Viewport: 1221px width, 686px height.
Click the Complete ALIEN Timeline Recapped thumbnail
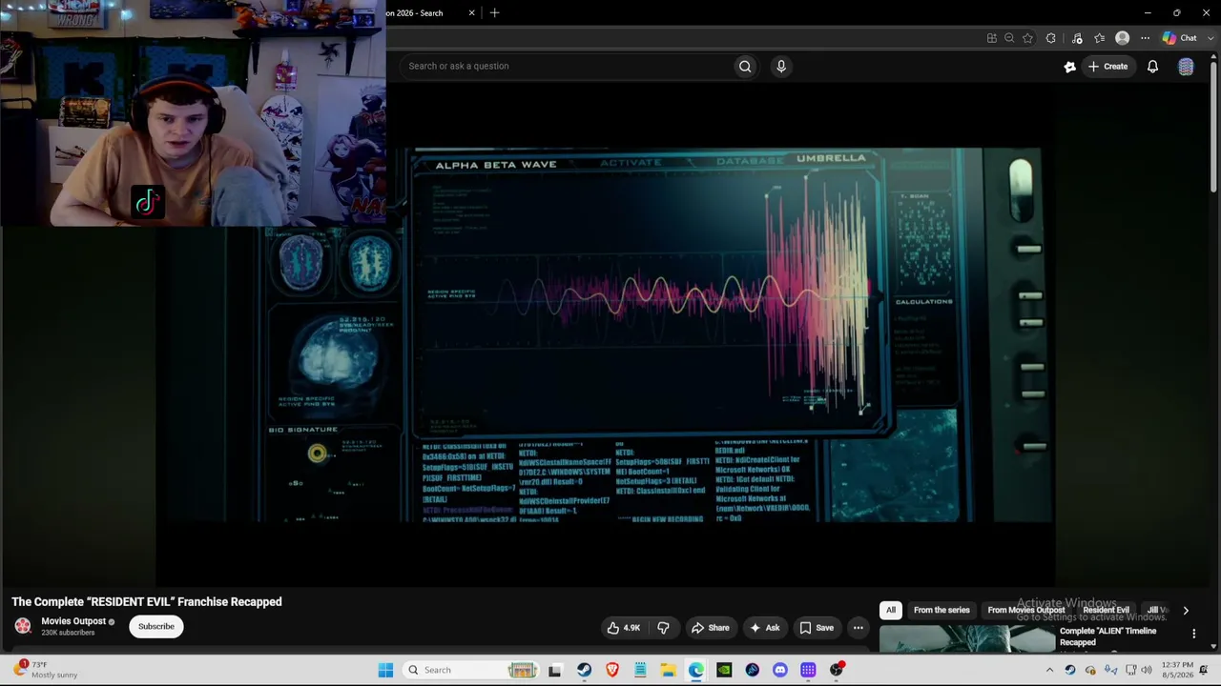[x=967, y=639]
